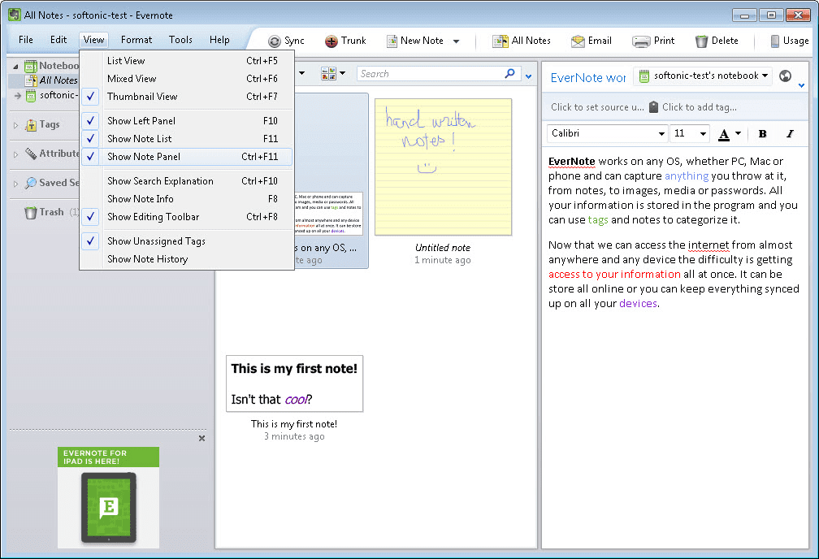Expand the Attributes tree node
This screenshot has width=819, height=559.
pos(15,154)
